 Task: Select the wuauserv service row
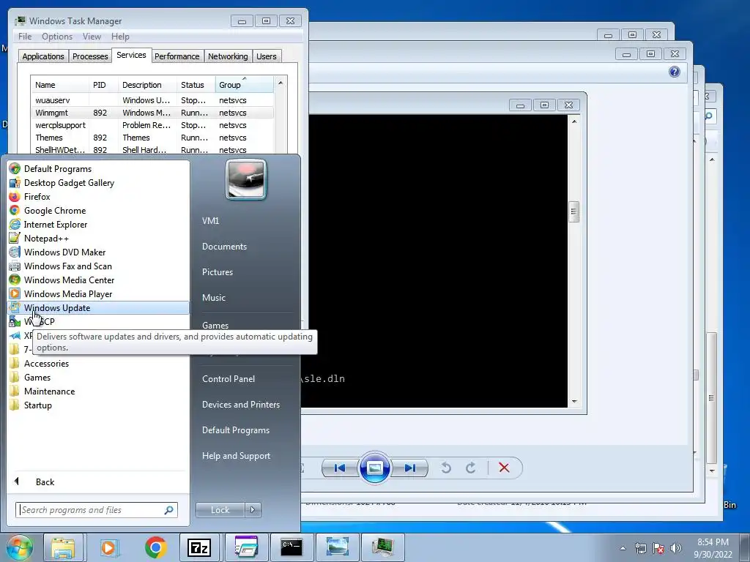click(x=152, y=100)
